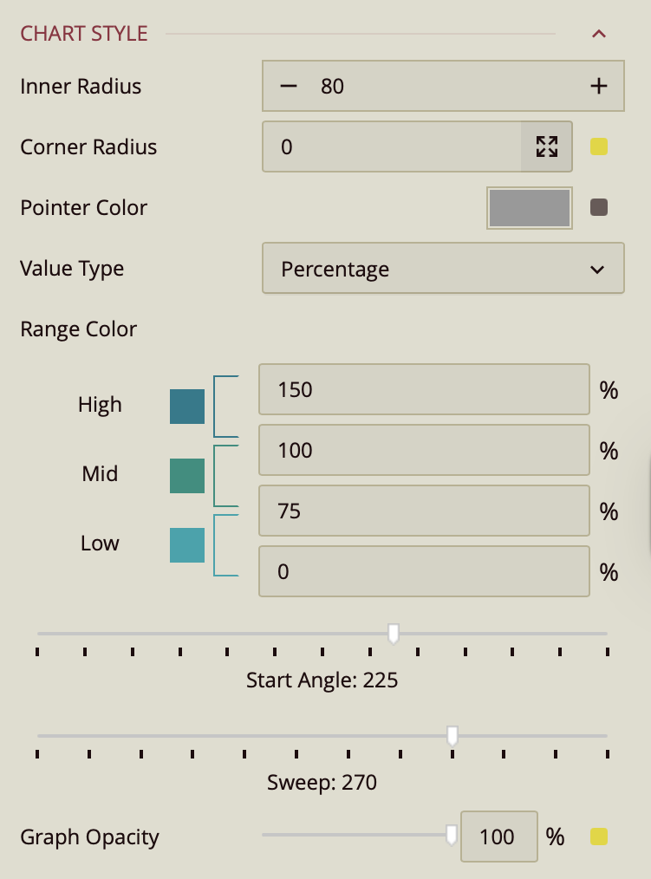Pick the High range color swatch
Screen dimensions: 651x879
[x=187, y=407]
